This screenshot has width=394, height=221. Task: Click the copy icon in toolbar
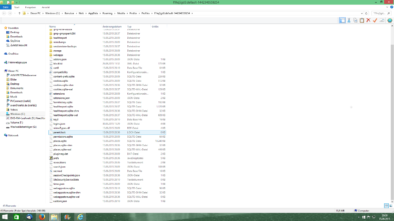[x=355, y=20]
